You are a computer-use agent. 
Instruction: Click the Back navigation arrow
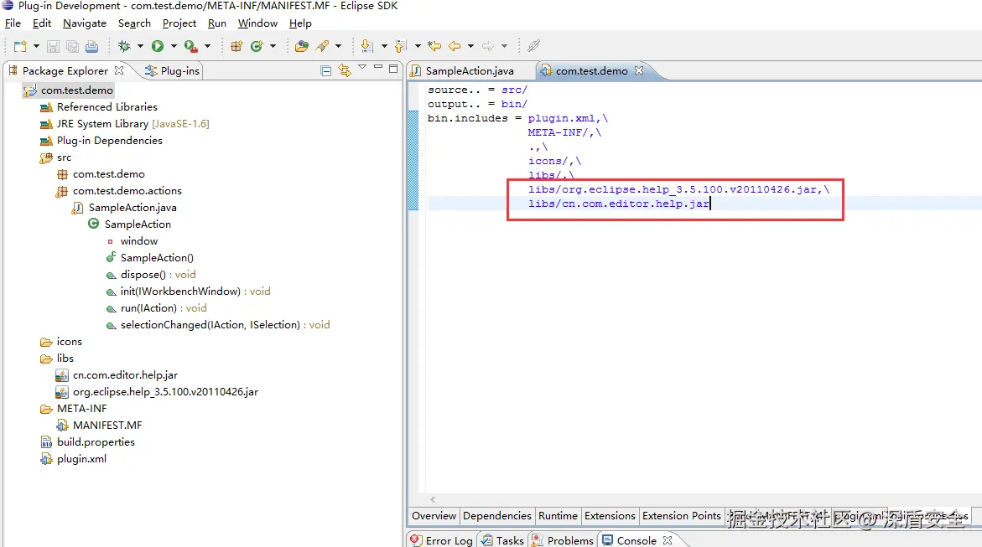pos(455,46)
